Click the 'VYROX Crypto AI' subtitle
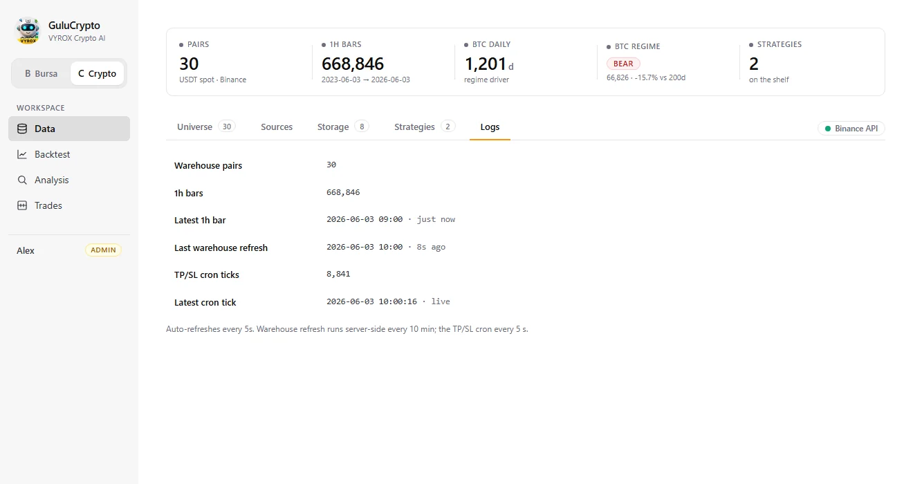 coord(77,38)
